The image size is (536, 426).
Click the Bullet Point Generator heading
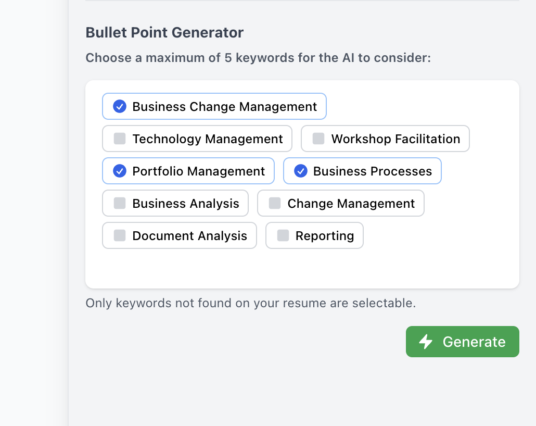click(x=164, y=32)
